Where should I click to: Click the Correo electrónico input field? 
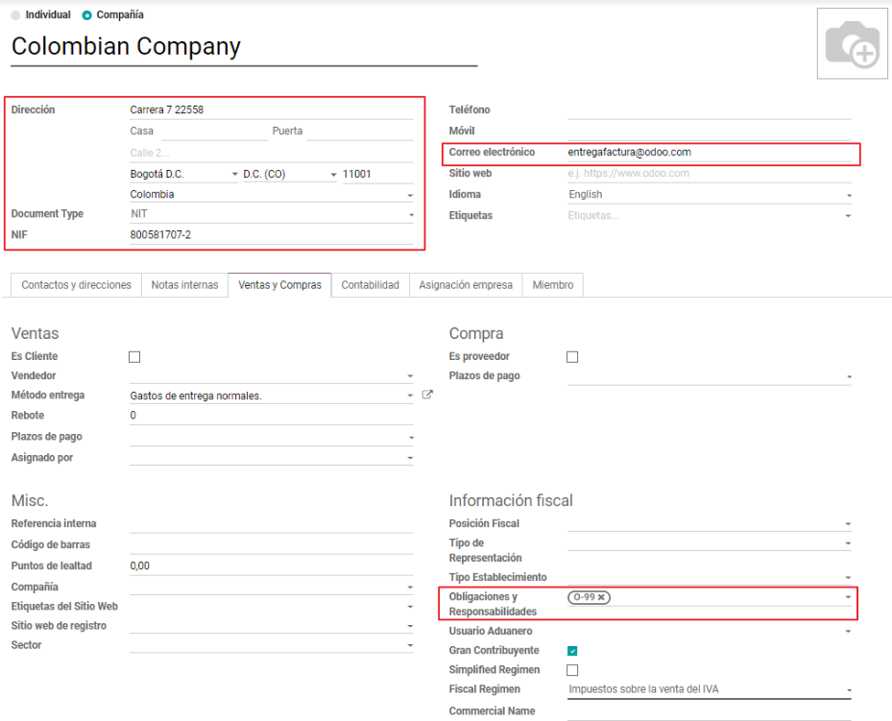coord(710,153)
